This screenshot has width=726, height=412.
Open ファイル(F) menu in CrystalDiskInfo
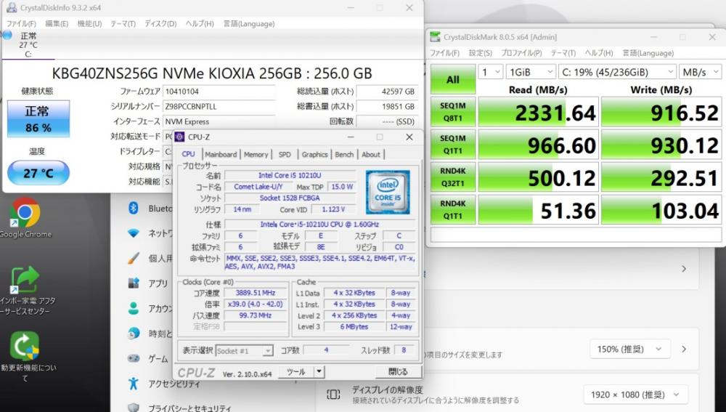coord(21,24)
